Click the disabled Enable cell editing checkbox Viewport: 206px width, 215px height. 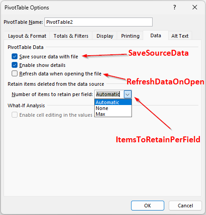[14, 115]
